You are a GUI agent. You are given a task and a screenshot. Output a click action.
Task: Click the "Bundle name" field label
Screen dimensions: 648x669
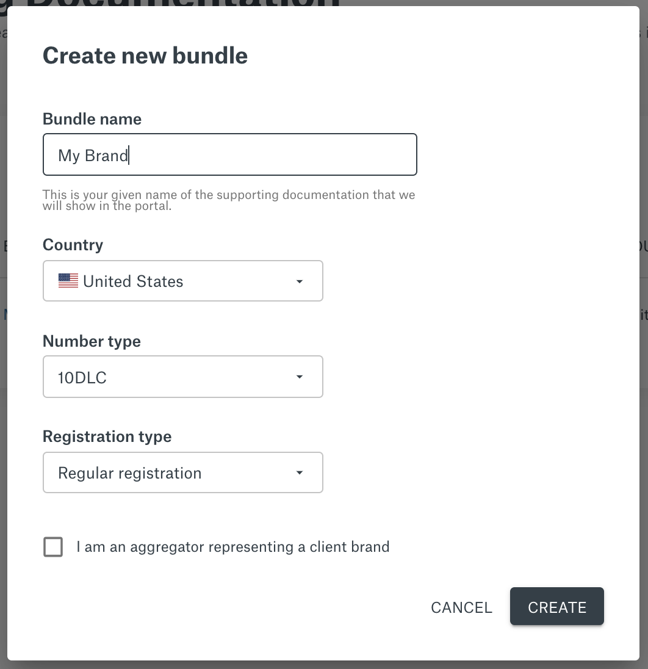tap(92, 119)
